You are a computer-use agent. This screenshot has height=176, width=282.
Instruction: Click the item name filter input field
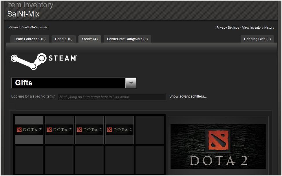(112, 97)
